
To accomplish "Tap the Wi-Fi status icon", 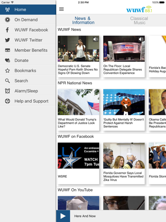I will click(12, 2).
